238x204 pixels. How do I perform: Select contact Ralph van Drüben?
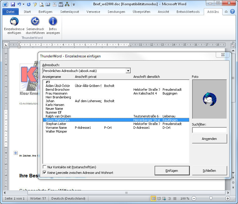116,116
